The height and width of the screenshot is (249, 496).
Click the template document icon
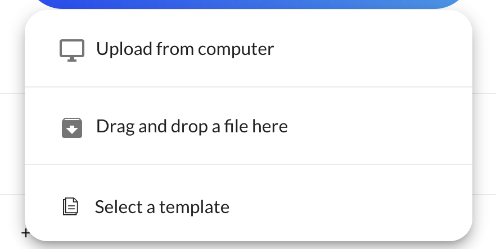[70, 207]
